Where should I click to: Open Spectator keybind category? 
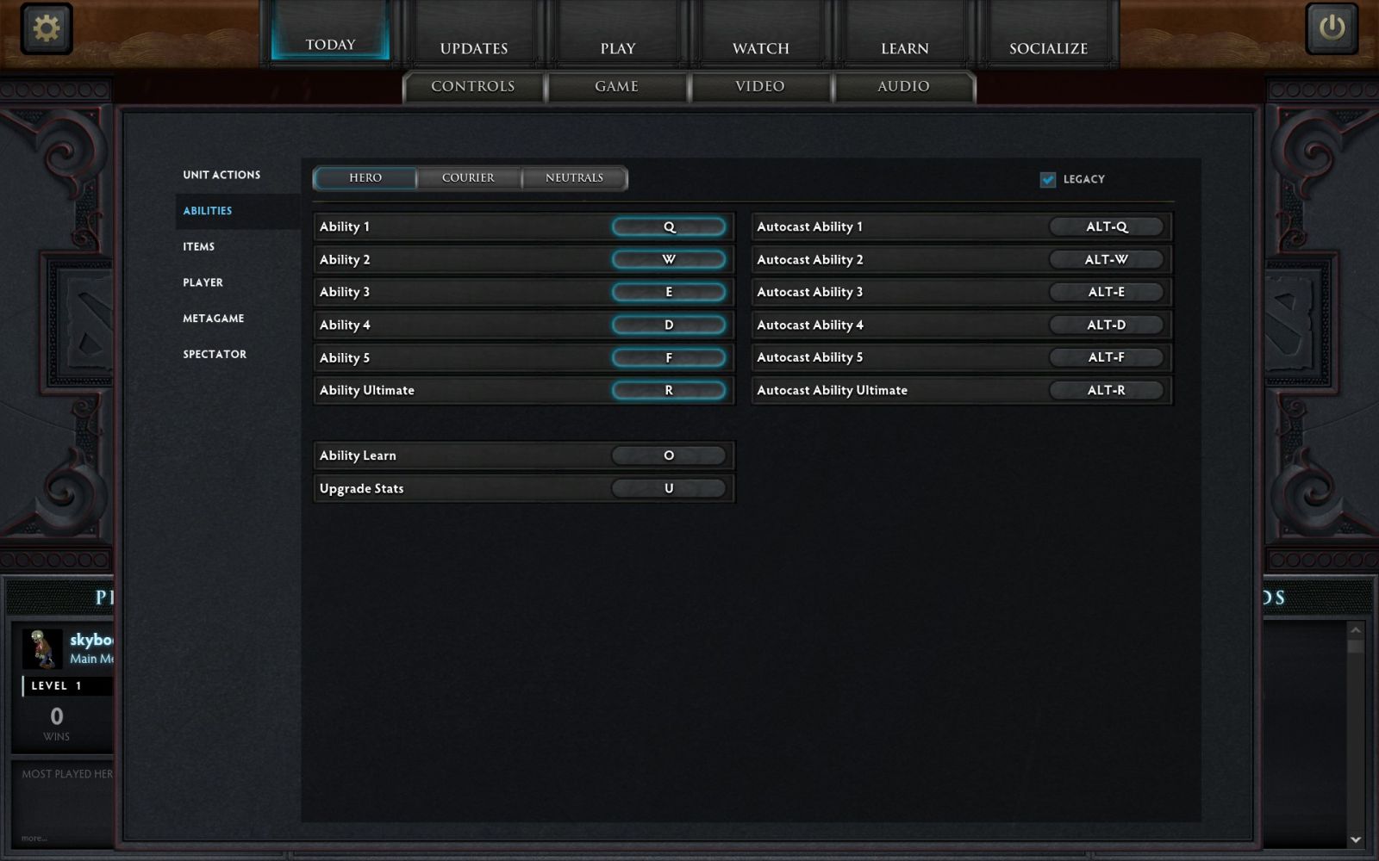pyautogui.click(x=215, y=355)
